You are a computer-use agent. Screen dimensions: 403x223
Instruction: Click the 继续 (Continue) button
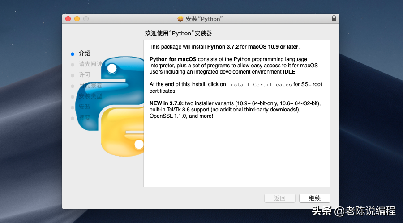tap(315, 198)
